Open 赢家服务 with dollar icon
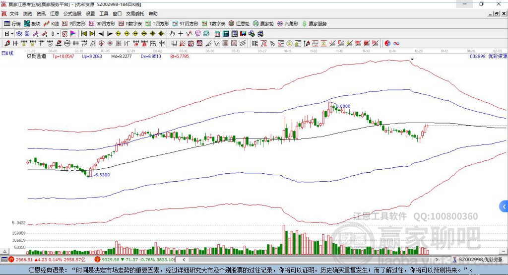Screen dimensions: 508x275 click(314, 24)
